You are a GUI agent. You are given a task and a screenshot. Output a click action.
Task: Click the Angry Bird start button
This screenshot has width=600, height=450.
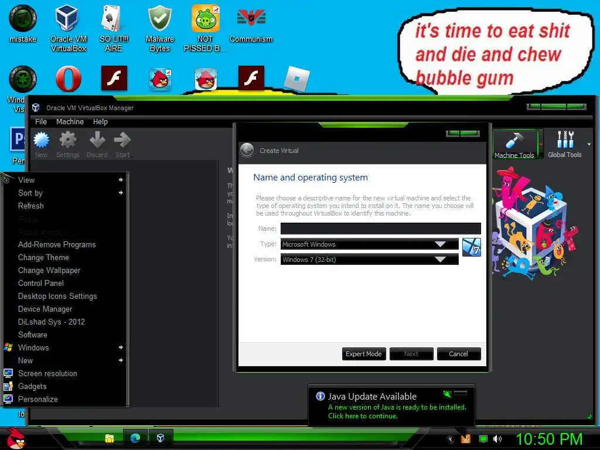(x=15, y=438)
